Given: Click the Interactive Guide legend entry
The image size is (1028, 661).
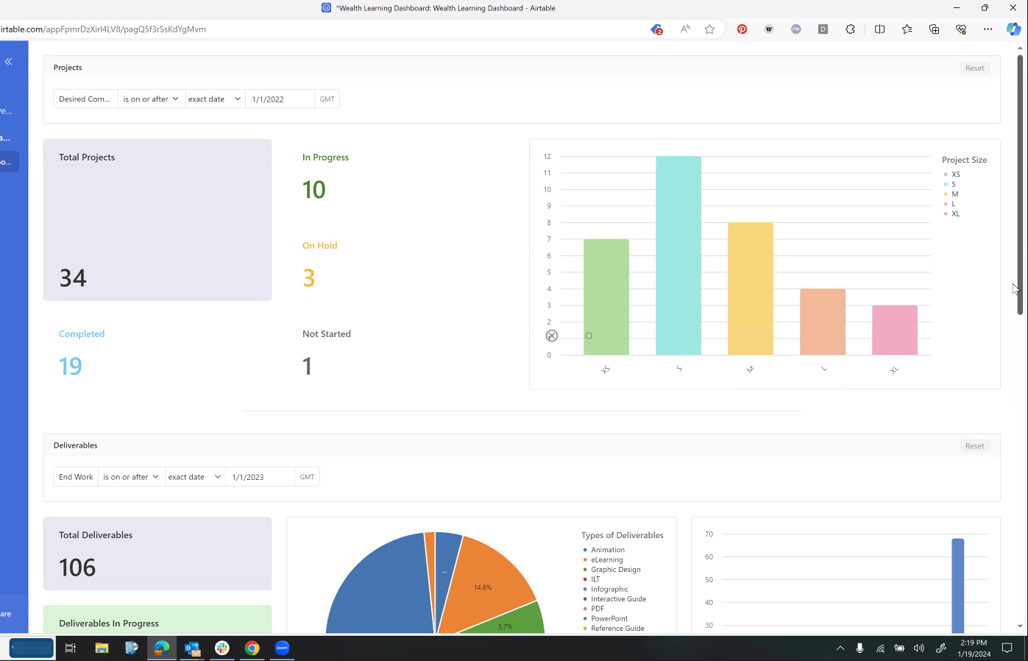Looking at the screenshot, I should point(614,598).
